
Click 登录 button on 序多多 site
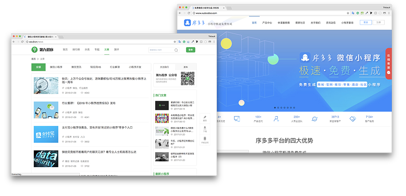[x=366, y=23]
